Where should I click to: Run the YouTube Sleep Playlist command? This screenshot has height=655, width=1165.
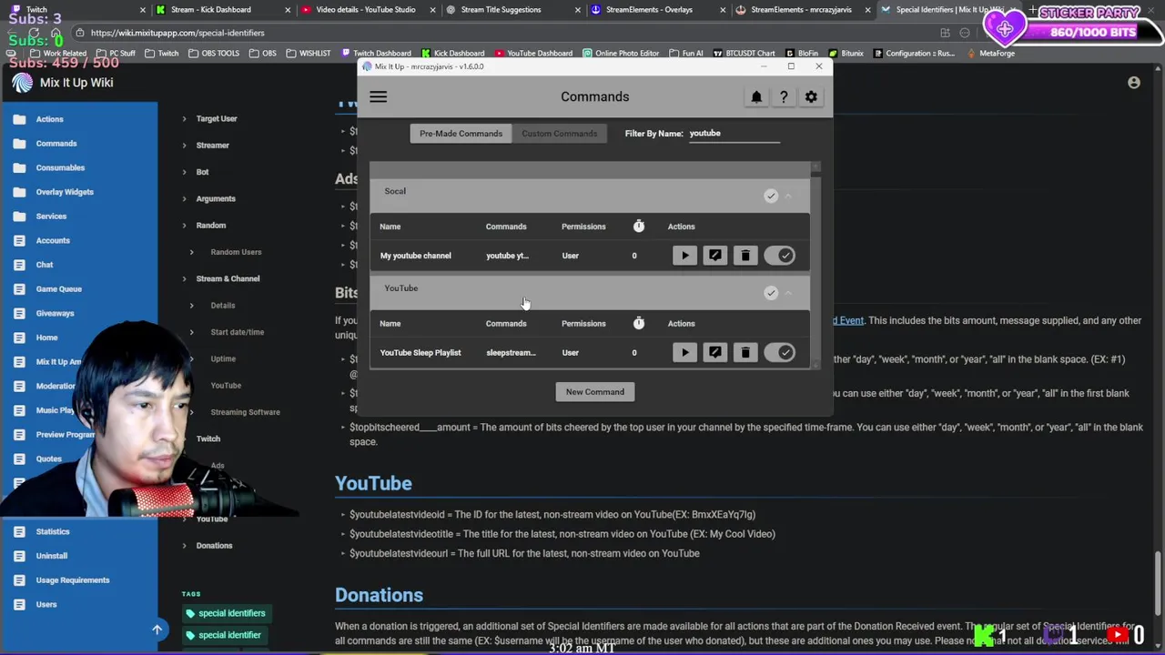[684, 352]
